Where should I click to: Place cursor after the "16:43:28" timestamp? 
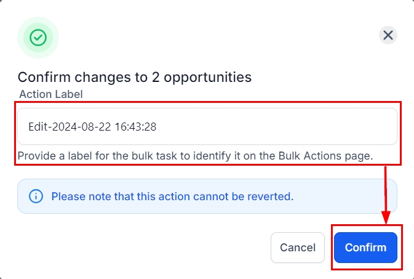[157, 127]
